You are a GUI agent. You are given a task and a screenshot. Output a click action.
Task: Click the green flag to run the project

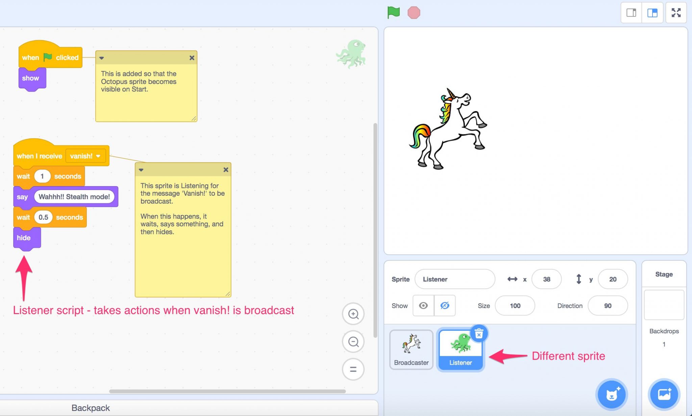click(x=394, y=12)
